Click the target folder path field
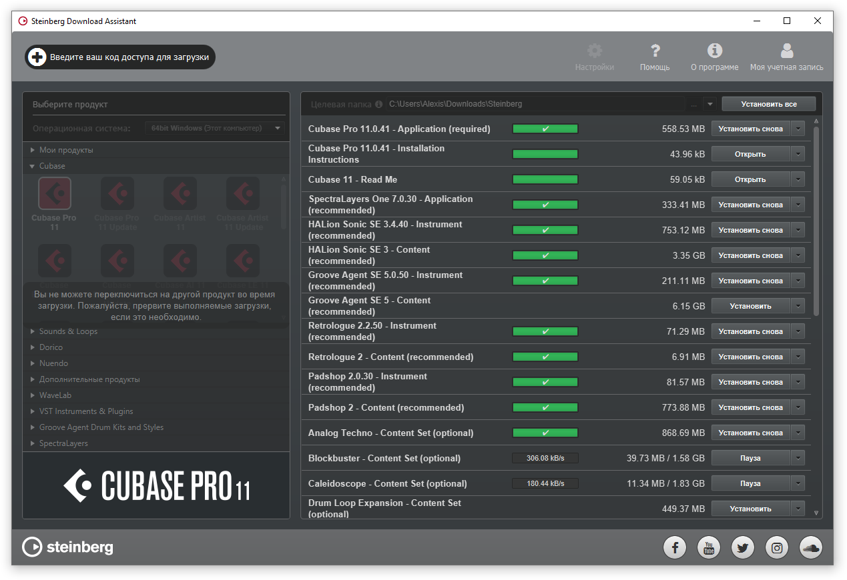The width and height of the screenshot is (847, 580). 535,104
